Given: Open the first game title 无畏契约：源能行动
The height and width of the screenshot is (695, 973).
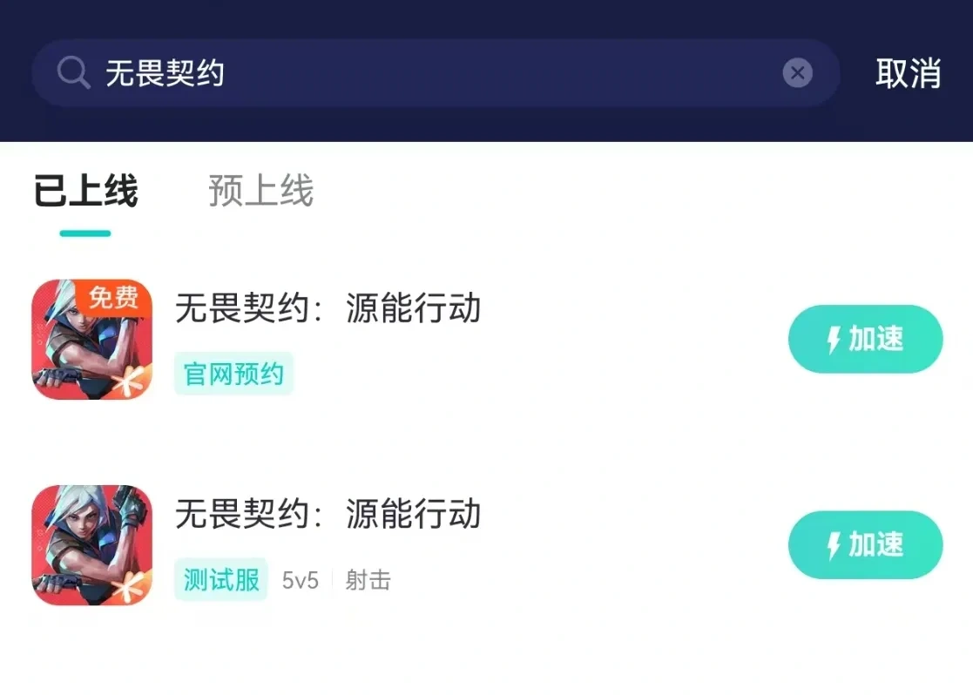Looking at the screenshot, I should (328, 309).
